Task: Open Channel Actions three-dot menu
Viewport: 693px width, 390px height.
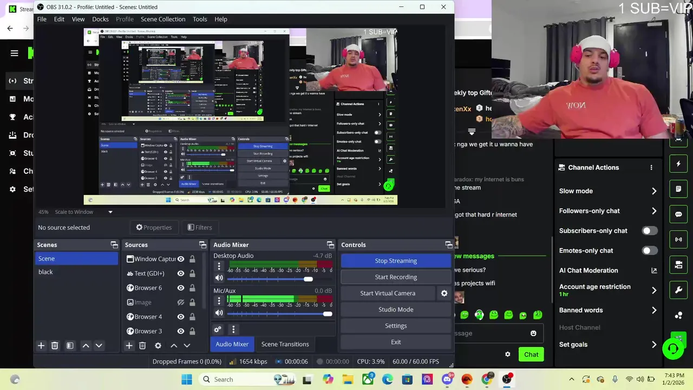Action: [x=651, y=167]
